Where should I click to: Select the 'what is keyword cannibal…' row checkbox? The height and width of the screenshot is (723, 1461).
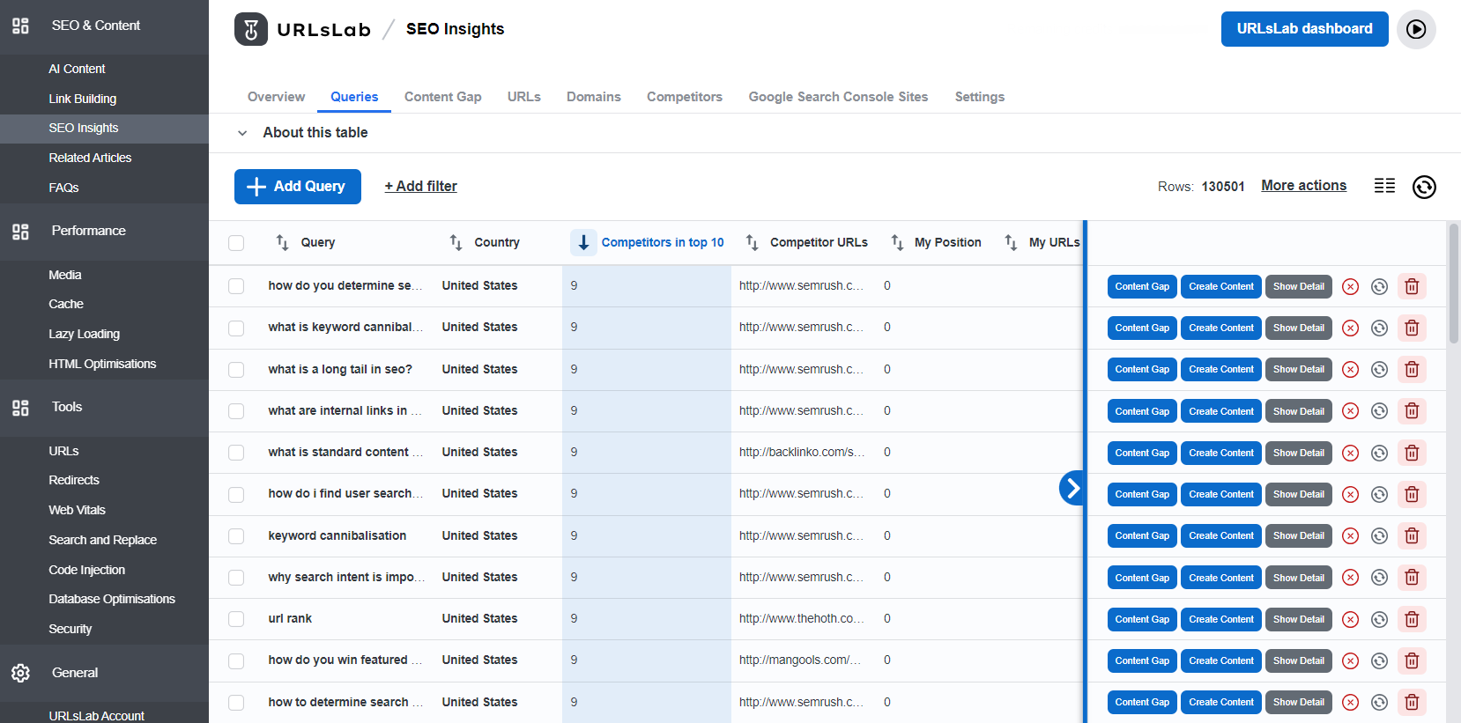[236, 328]
